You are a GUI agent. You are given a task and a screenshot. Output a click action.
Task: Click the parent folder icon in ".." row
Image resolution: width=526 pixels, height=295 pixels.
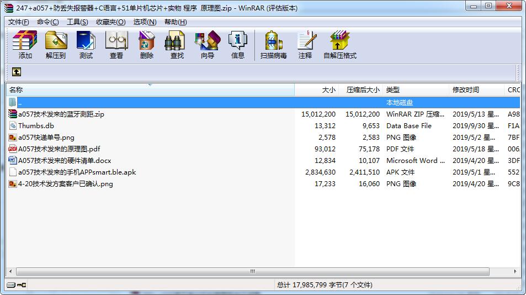pos(12,102)
